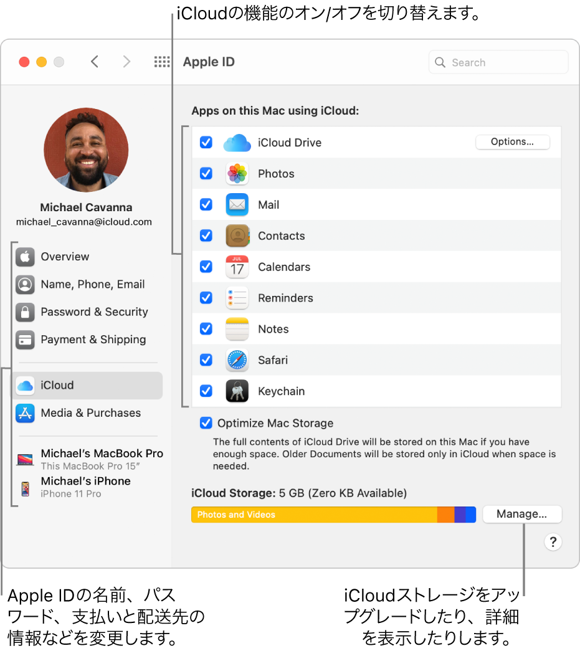Toggle the Mail checkbox

pyautogui.click(x=206, y=204)
